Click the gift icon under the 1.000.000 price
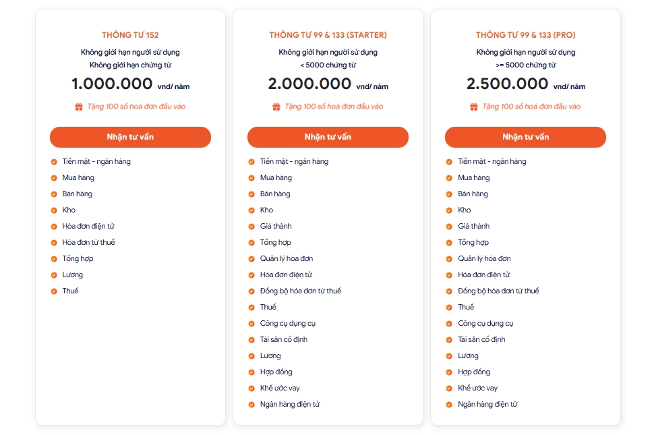This screenshot has width=652, height=435. pyautogui.click(x=79, y=107)
